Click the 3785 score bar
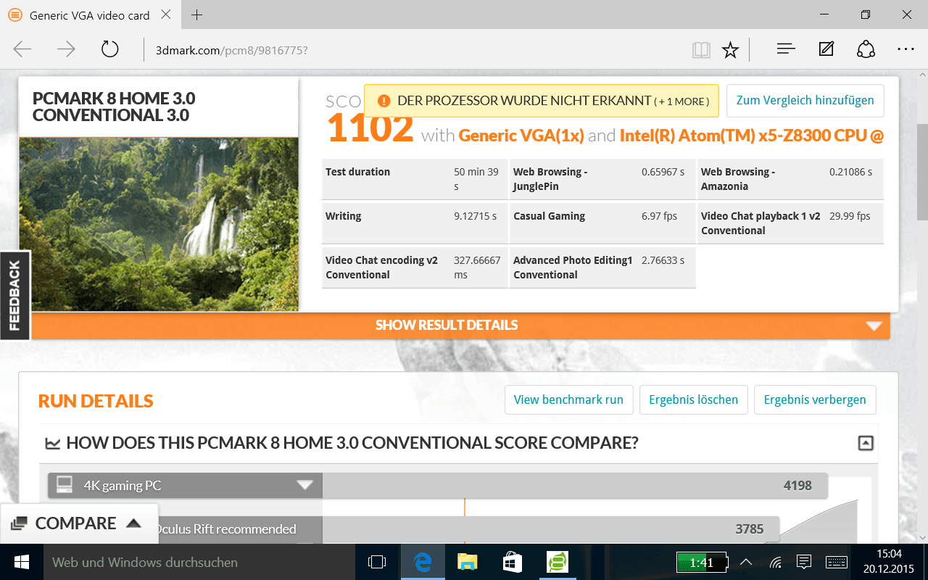928x580 pixels. tap(551, 529)
